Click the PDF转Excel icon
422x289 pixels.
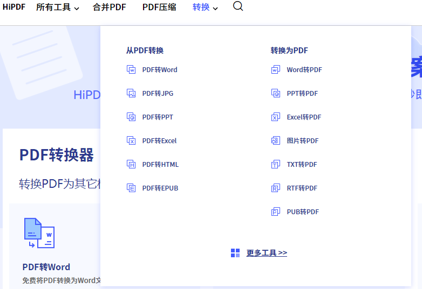click(x=131, y=140)
